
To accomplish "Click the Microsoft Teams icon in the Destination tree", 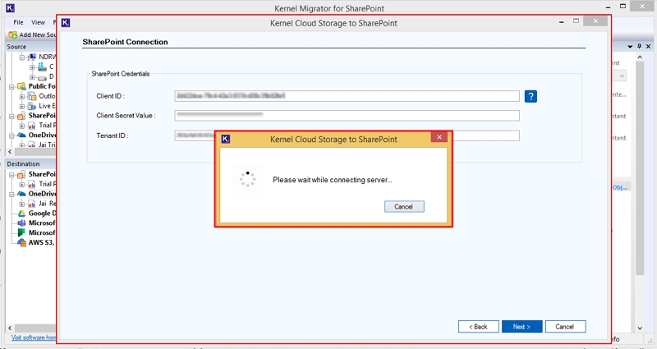I will [22, 223].
